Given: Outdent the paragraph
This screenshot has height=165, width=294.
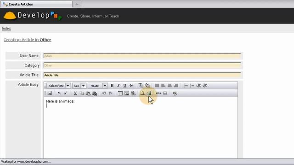Looking at the screenshot, I should point(198,86).
